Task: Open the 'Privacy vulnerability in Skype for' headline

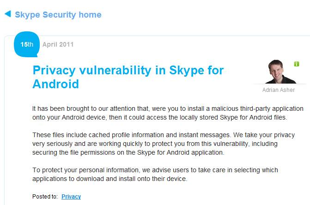Action: click(128, 70)
